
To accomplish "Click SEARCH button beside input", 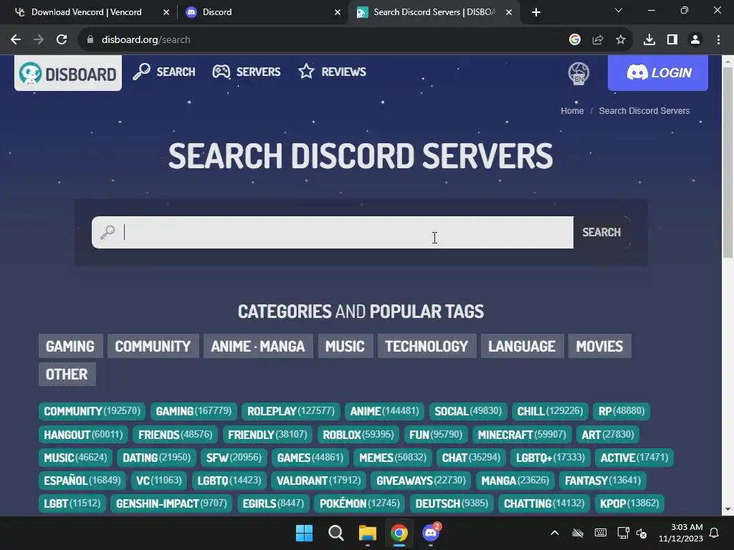I will pos(601,233).
